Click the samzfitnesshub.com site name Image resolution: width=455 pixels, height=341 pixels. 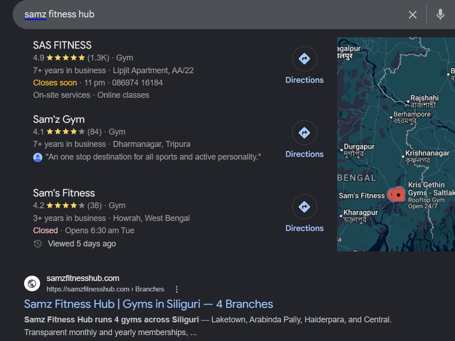coord(83,278)
